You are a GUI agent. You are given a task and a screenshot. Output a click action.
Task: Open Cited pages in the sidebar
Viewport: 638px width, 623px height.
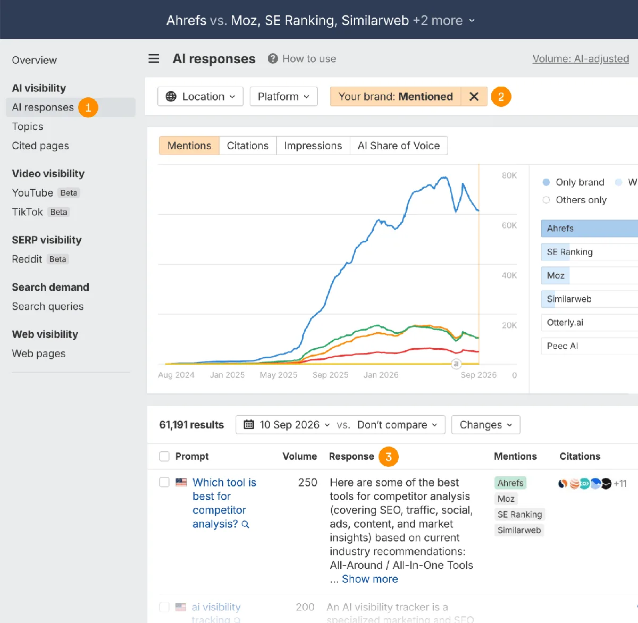tap(40, 146)
